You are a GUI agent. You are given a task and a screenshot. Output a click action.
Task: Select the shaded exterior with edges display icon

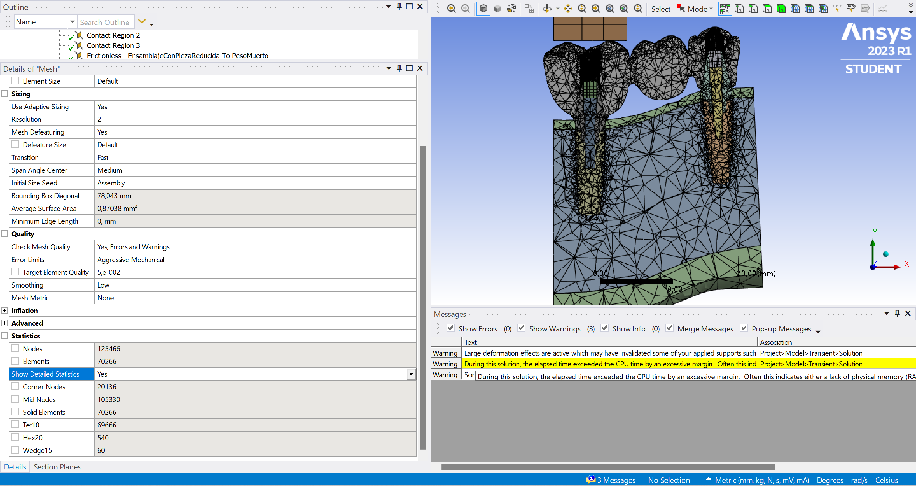click(x=483, y=9)
